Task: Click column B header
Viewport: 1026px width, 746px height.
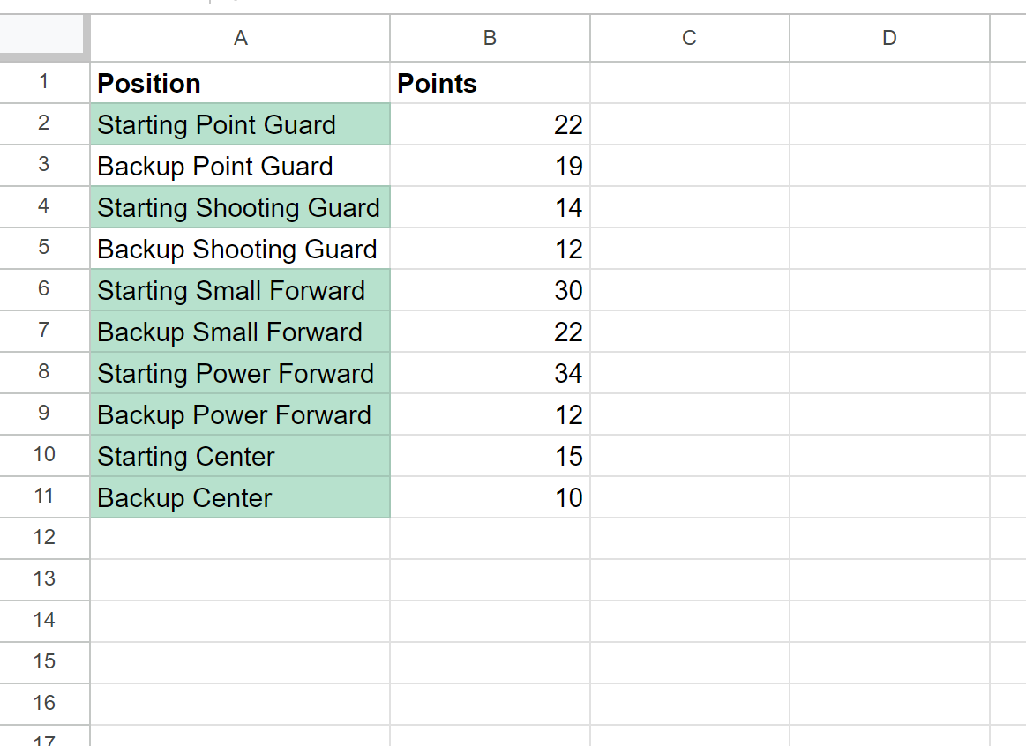Action: point(491,38)
